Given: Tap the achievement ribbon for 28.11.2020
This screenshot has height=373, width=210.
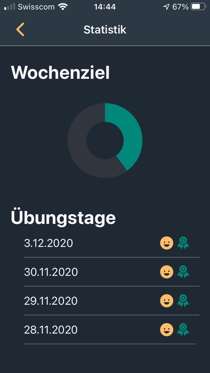Looking at the screenshot, I should [184, 330].
